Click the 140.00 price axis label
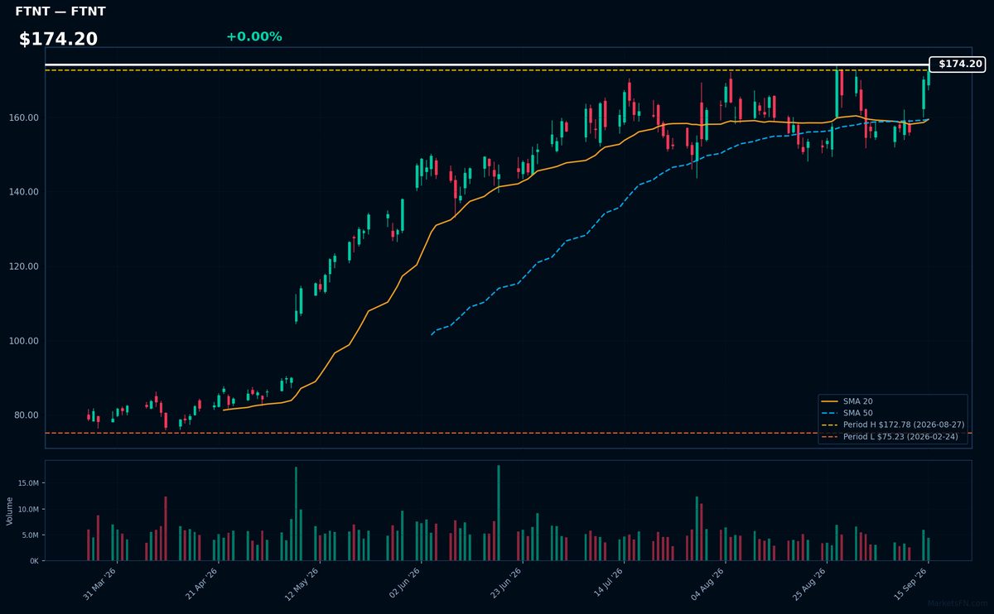This screenshot has height=614, width=994. pyautogui.click(x=26, y=192)
